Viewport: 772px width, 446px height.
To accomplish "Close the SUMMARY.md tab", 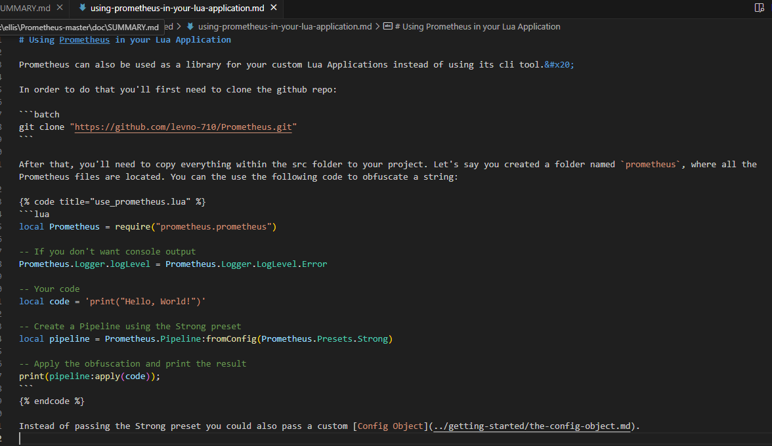I will [x=60, y=8].
